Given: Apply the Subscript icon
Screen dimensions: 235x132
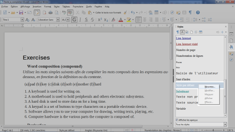Looking at the screenshot, I should (x=106, y=19).
